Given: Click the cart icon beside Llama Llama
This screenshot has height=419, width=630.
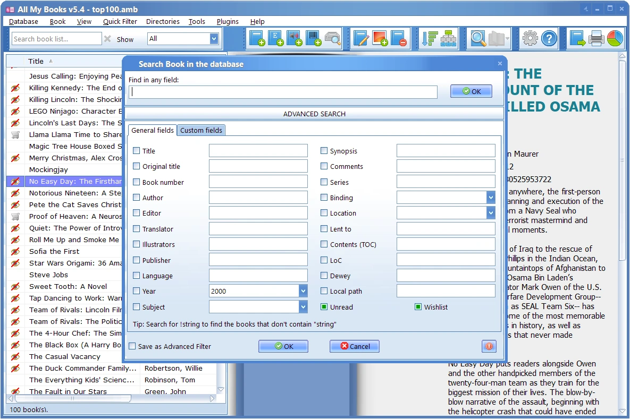Looking at the screenshot, I should pos(15,134).
